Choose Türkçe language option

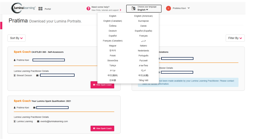click(113, 66)
